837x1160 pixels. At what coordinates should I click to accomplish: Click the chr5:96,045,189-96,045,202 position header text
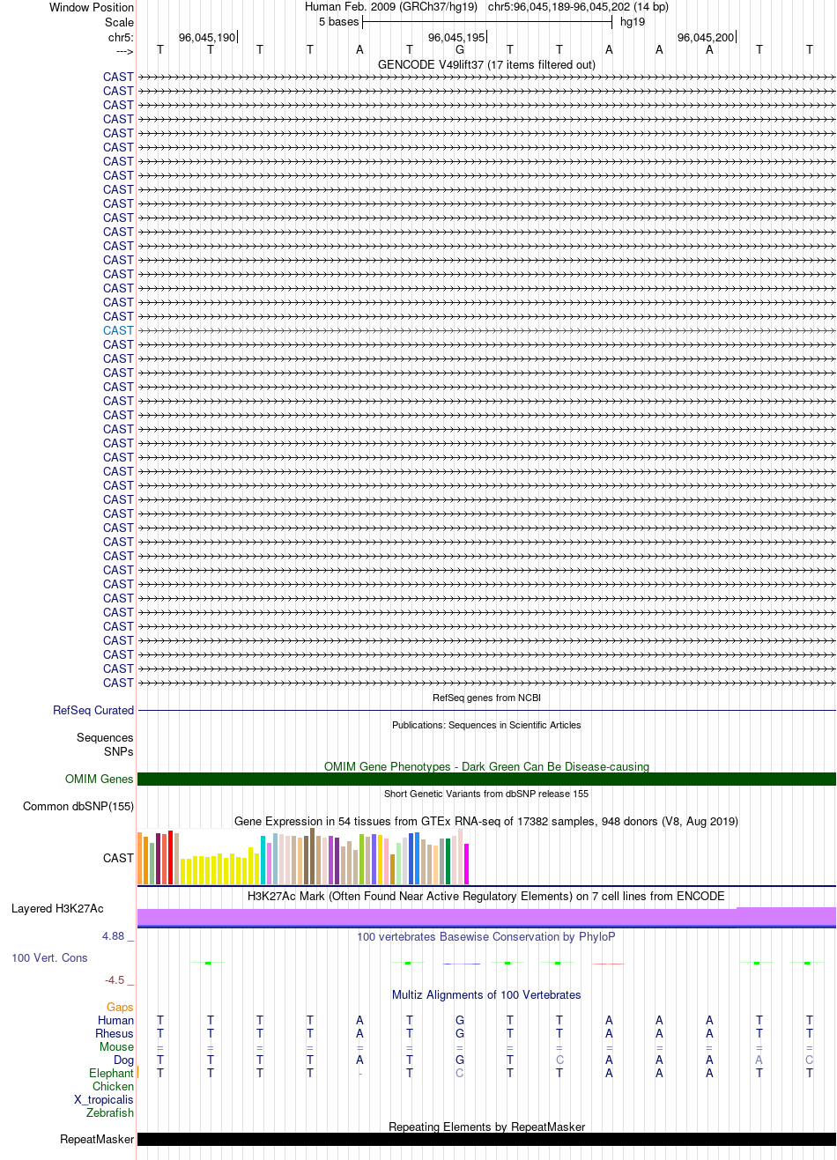point(578,6)
